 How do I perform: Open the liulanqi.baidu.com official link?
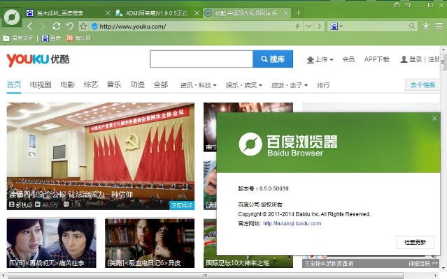coord(292,224)
